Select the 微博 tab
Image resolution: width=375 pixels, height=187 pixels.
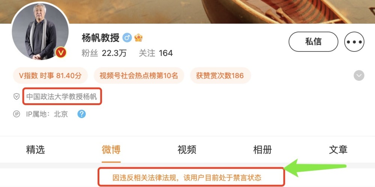coord(111,150)
